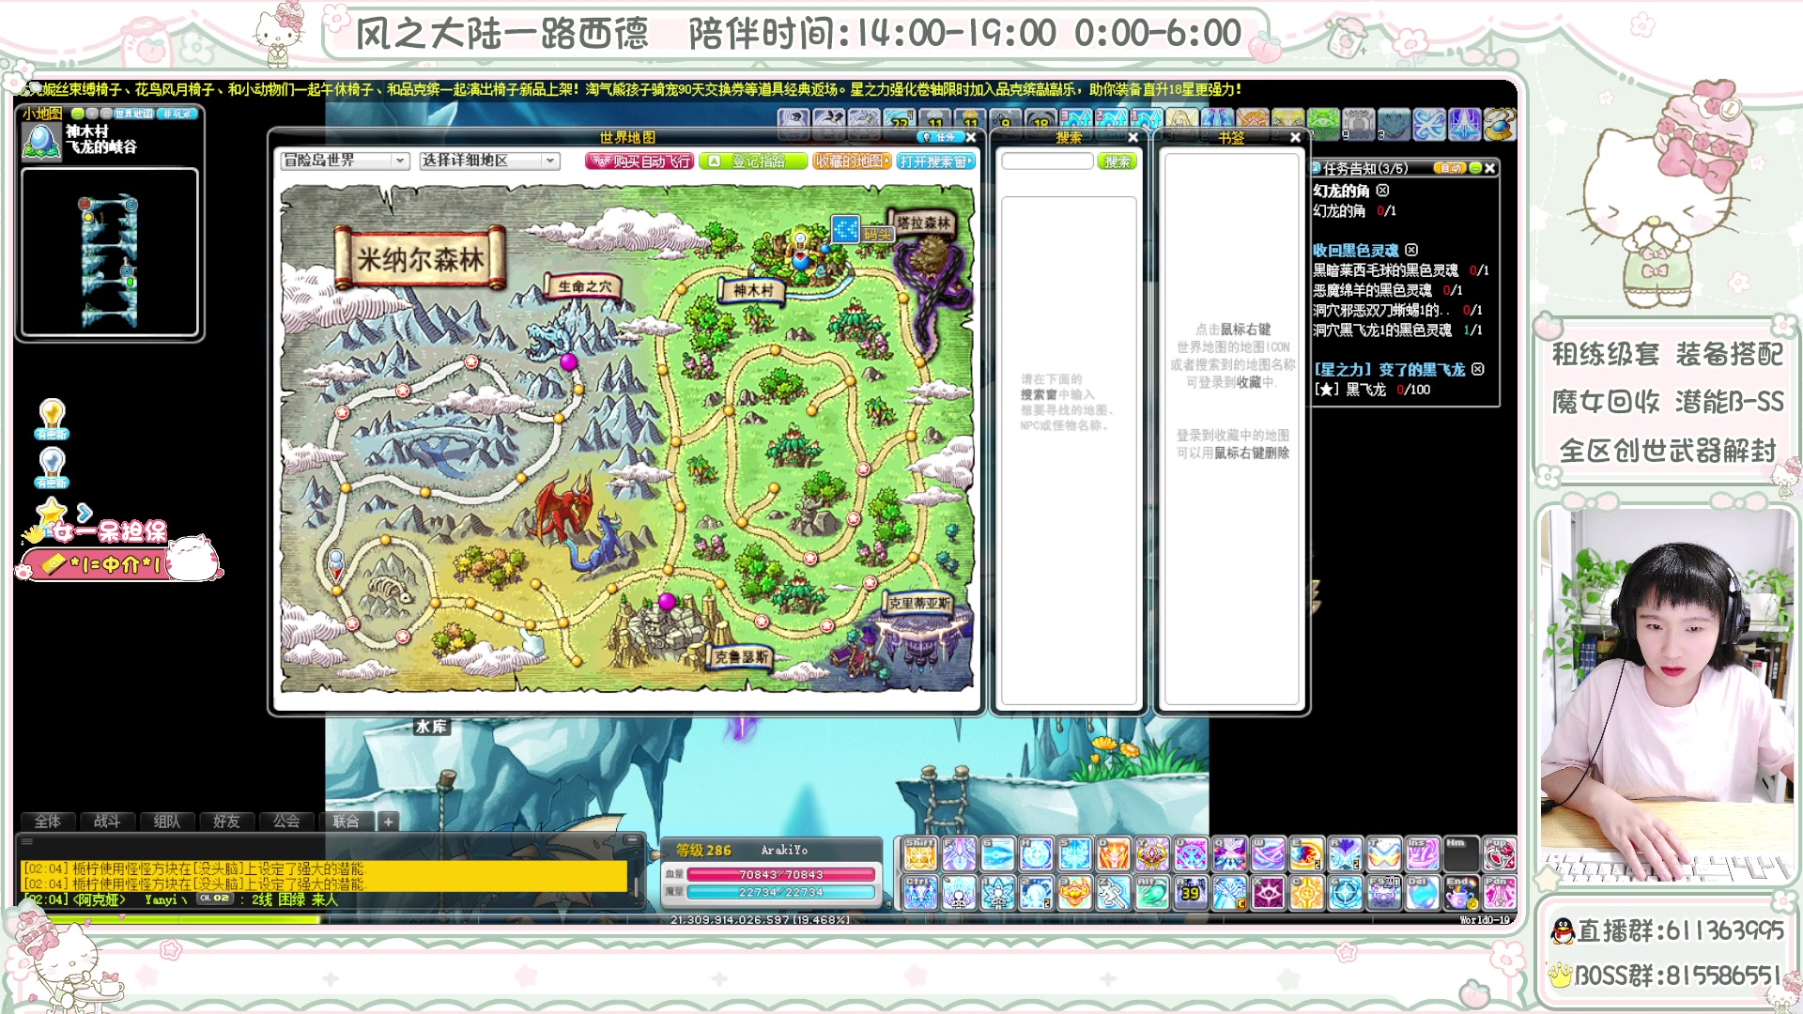The height and width of the screenshot is (1014, 1803).
Task: Open the 选择详细地区 region dropdown
Action: pyautogui.click(x=489, y=161)
